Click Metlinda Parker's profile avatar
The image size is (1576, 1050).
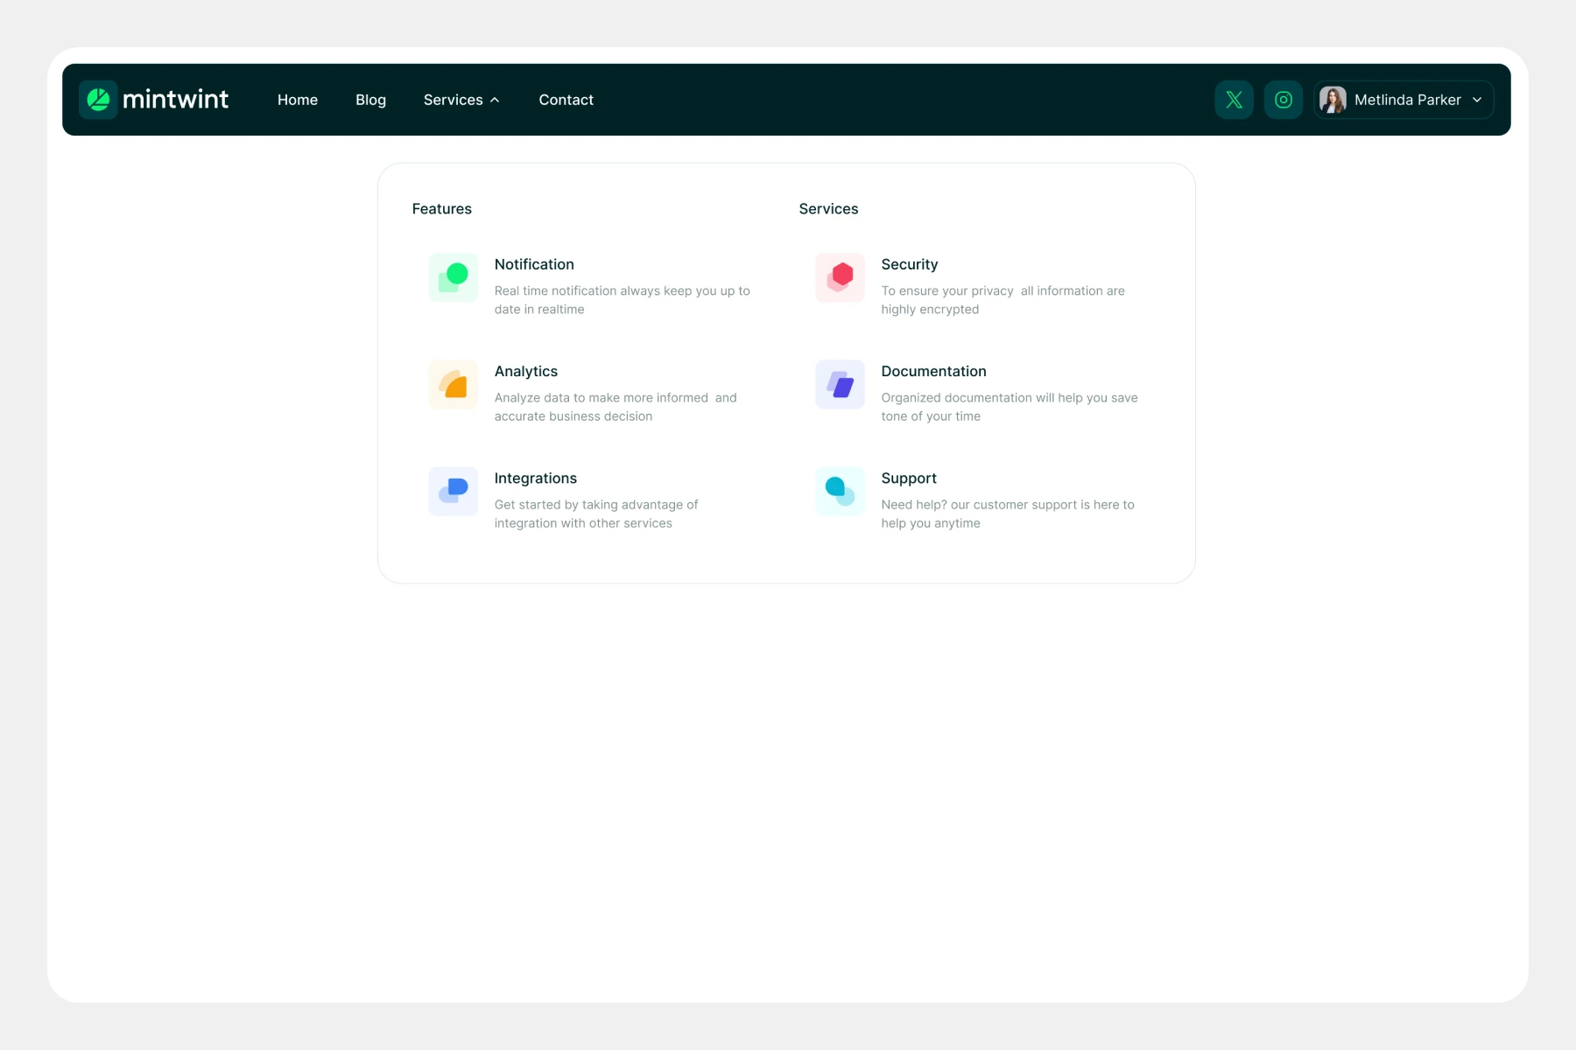[1333, 100]
